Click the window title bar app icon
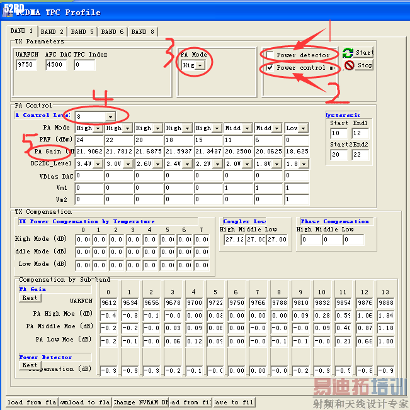The height and width of the screenshot is (410, 410). coord(8,12)
